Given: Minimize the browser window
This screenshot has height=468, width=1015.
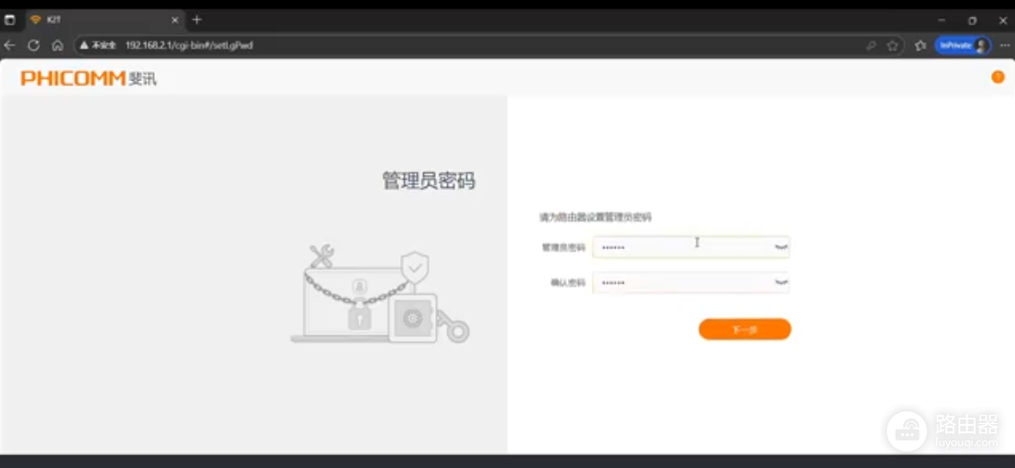Looking at the screenshot, I should [941, 20].
